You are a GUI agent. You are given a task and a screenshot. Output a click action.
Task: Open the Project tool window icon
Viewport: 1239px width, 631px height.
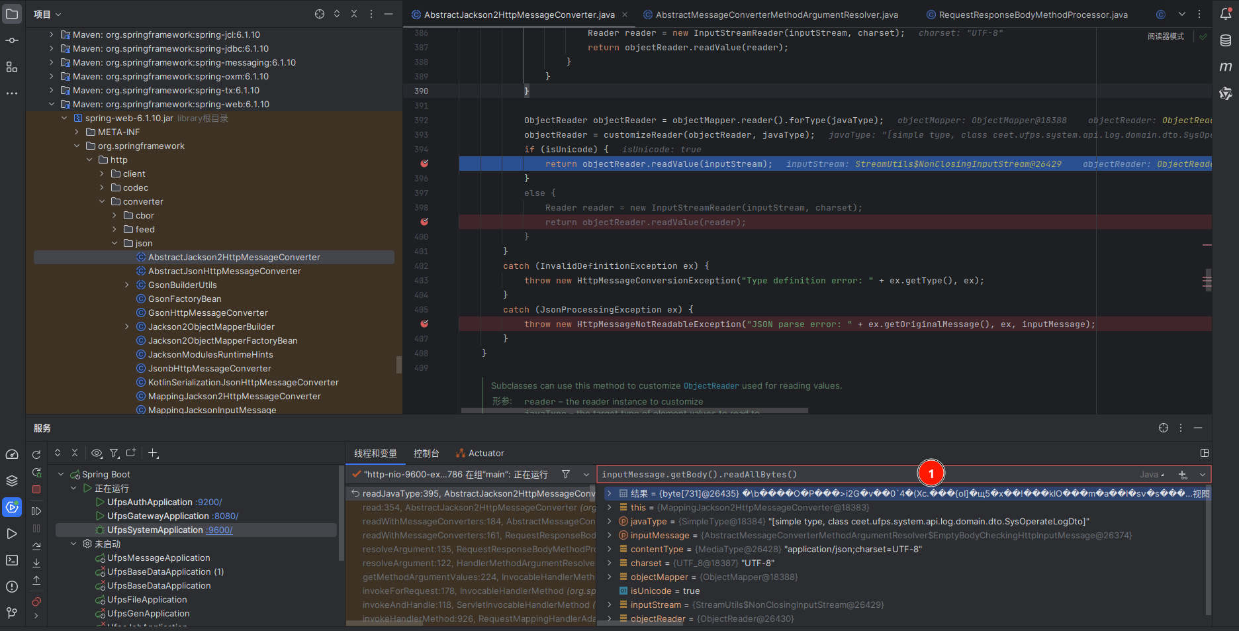[x=12, y=14]
